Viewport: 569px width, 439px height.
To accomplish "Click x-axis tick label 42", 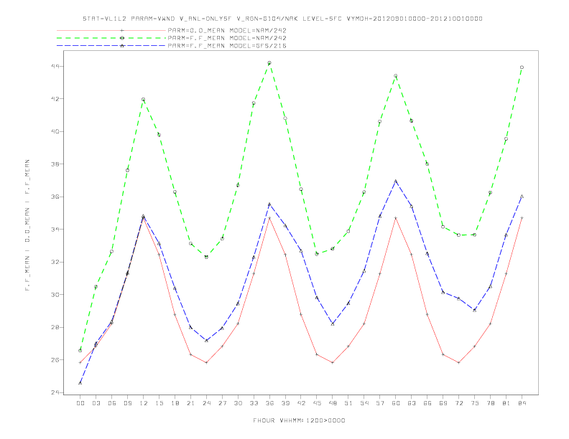I will [301, 403].
